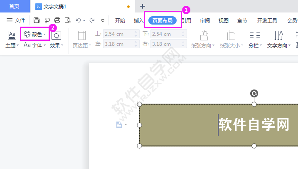Screen dimensions: 298x169
Task: Click the bottom-middle handle of text box
Action: pos(254,146)
